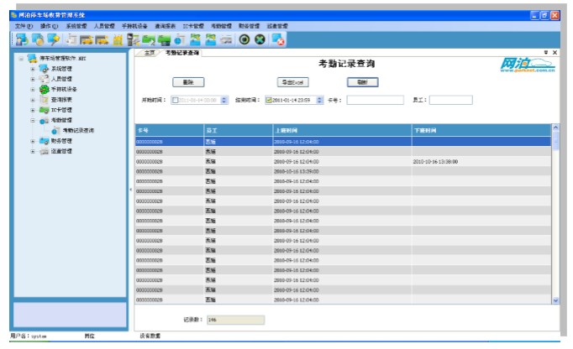Open the tab list dropdown arrow
The width and height of the screenshot is (573, 349).
(546, 53)
